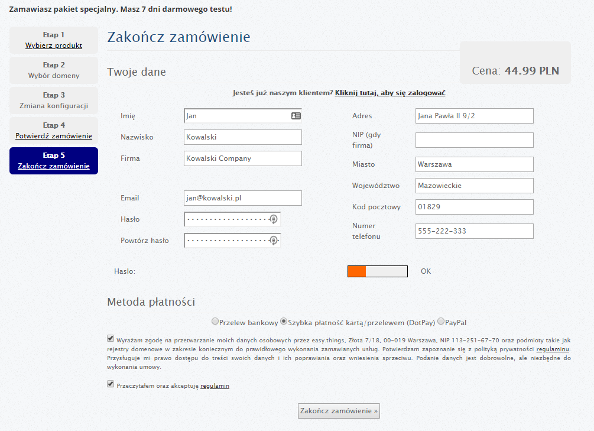Click the Email field with jan@kowalski.pl
This screenshot has height=431, width=594.
243,198
